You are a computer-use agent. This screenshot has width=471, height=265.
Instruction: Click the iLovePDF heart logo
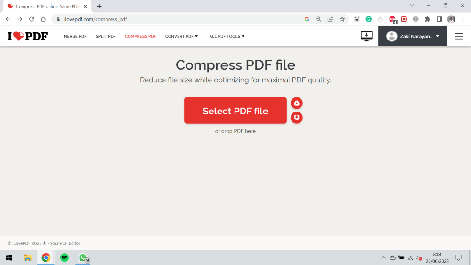[28, 36]
